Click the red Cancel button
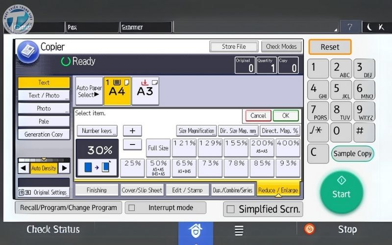 click(258, 116)
